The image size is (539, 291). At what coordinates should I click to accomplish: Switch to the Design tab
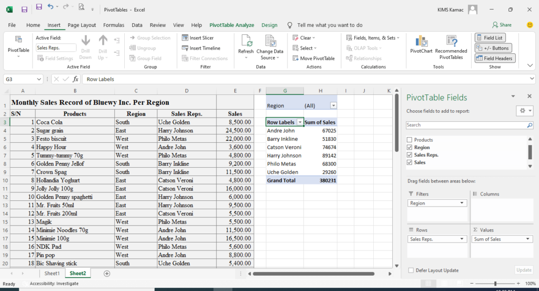[x=269, y=25]
